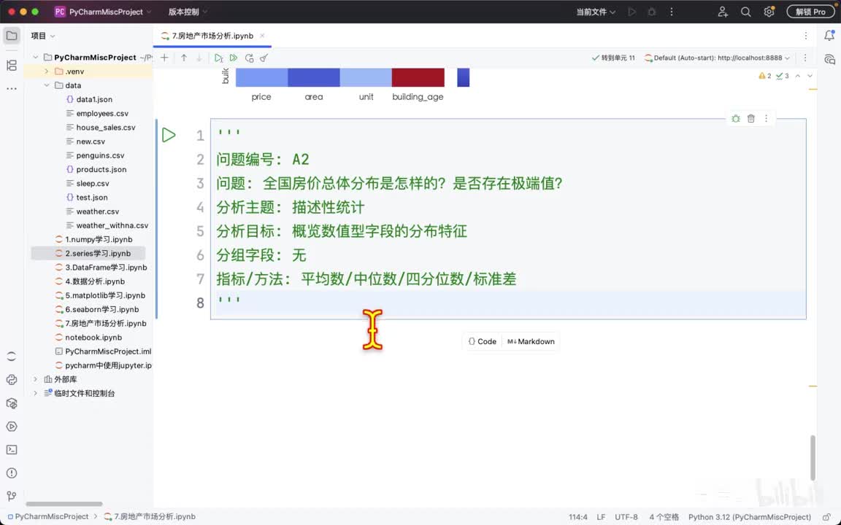Expand the 临时文件和控制台 node
This screenshot has height=525, width=841.
coord(35,393)
